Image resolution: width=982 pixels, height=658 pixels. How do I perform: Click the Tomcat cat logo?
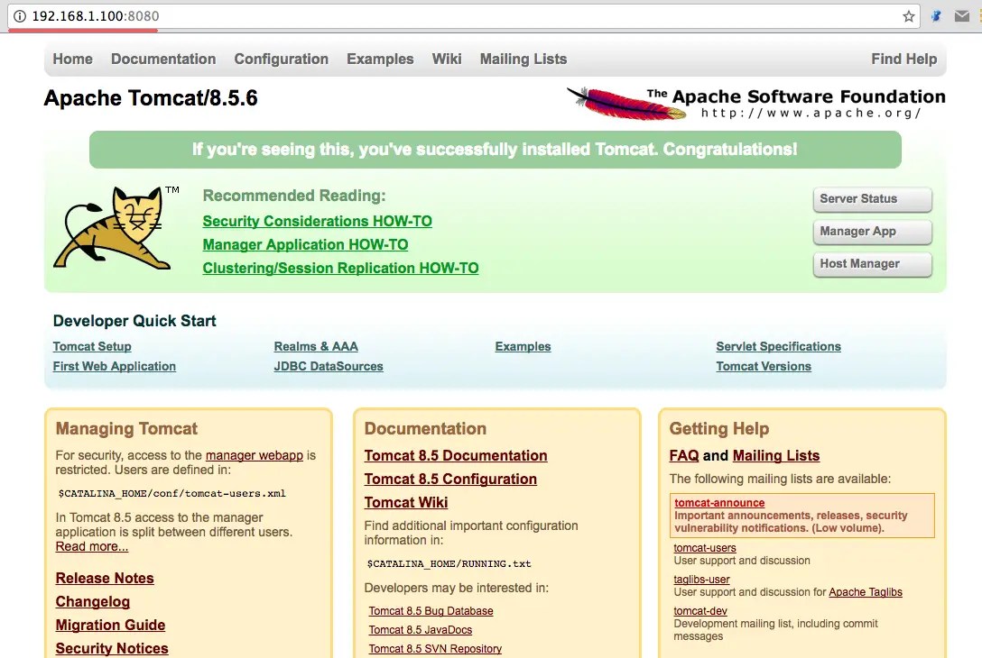point(113,225)
